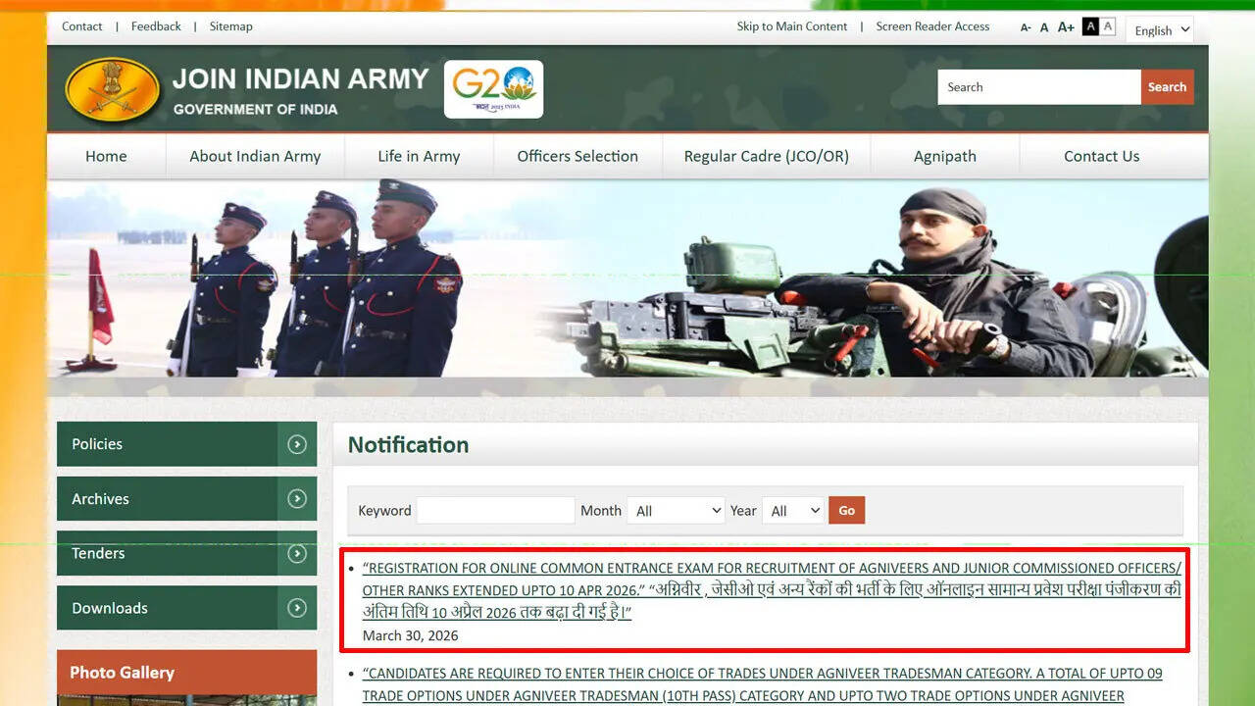Open the Year filter dropdown
The height and width of the screenshot is (706, 1255).
click(x=793, y=510)
